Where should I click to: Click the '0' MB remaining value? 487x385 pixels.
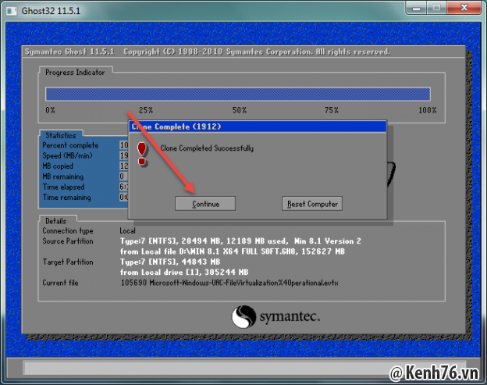(x=122, y=176)
